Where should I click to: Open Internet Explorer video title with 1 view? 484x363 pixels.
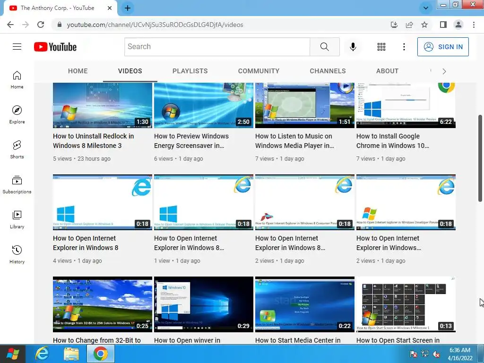click(x=189, y=243)
